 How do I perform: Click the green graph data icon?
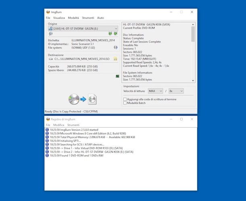click(x=117, y=76)
